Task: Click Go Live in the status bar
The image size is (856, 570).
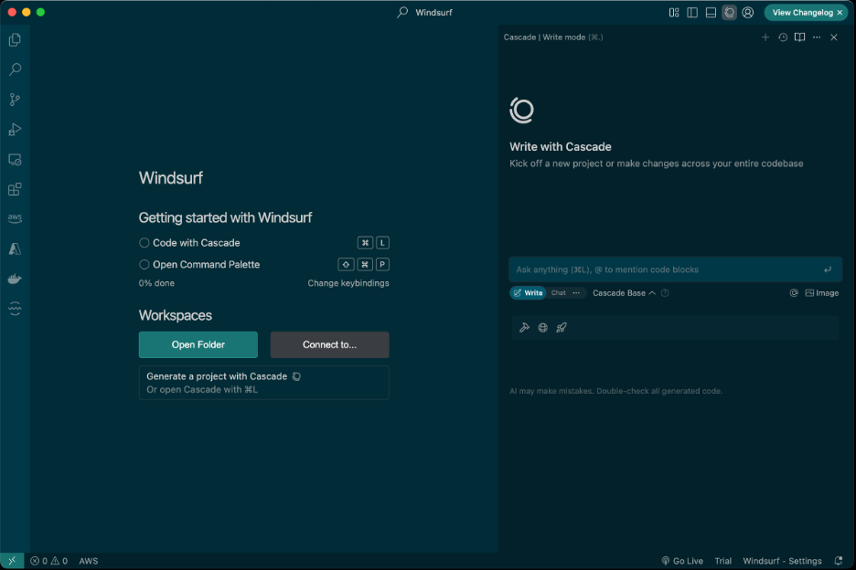Action: 682,561
